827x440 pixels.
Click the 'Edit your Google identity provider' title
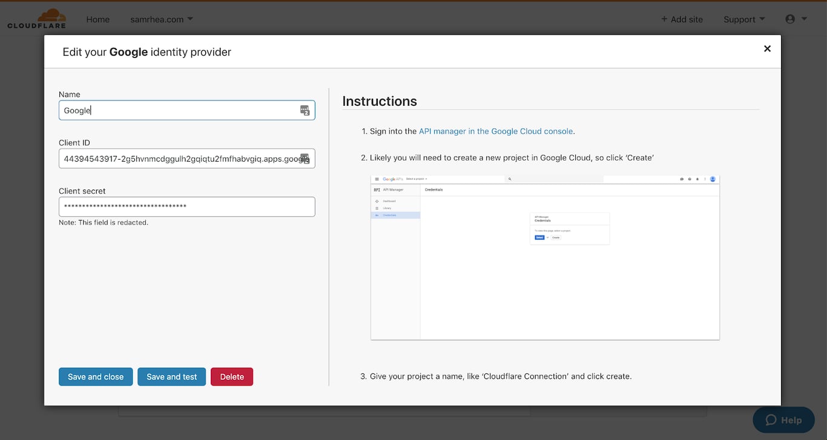tap(147, 52)
